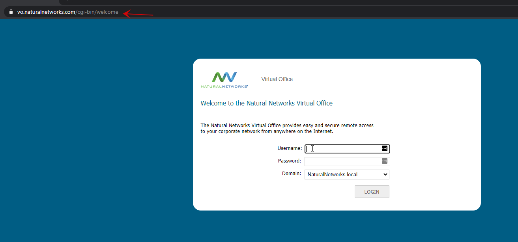
Task: Click password manager icon in Username field
Action: (384, 148)
